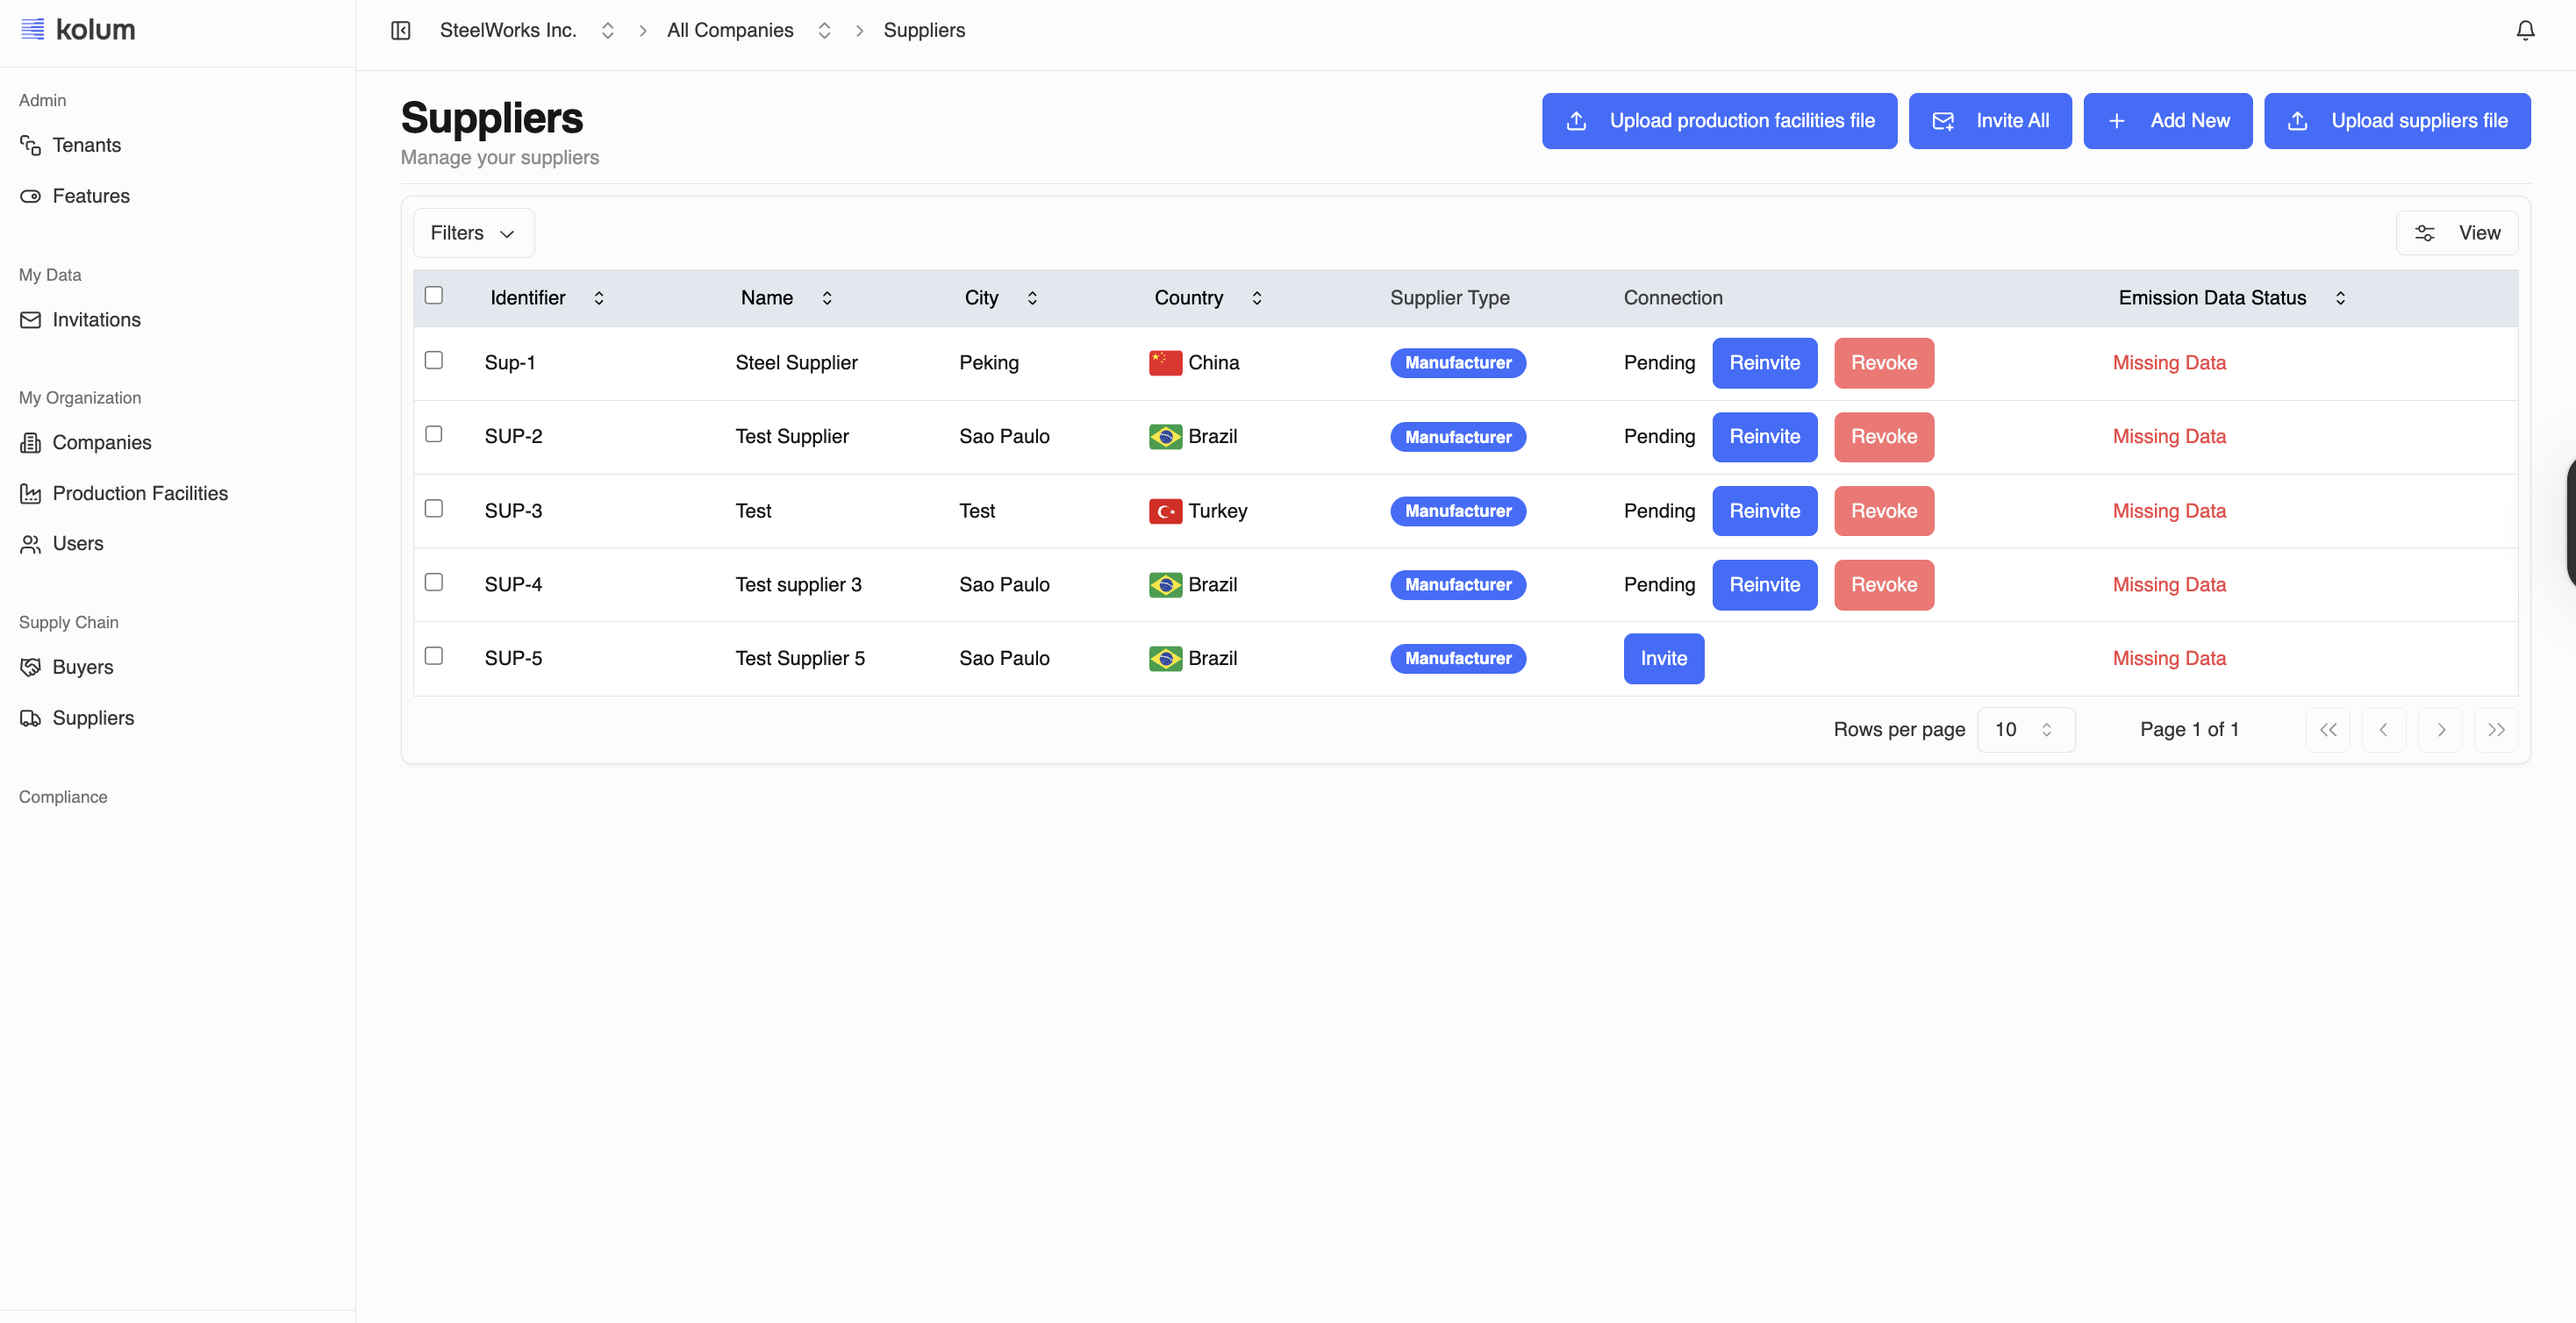This screenshot has height=1323, width=2576.
Task: Jump to last page double arrow
Action: [2496, 730]
